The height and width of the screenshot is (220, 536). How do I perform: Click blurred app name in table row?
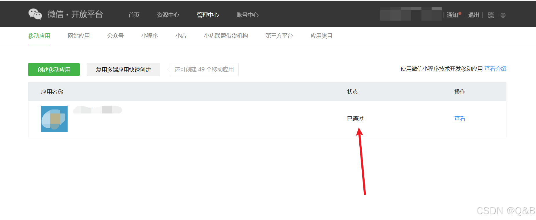click(x=97, y=110)
